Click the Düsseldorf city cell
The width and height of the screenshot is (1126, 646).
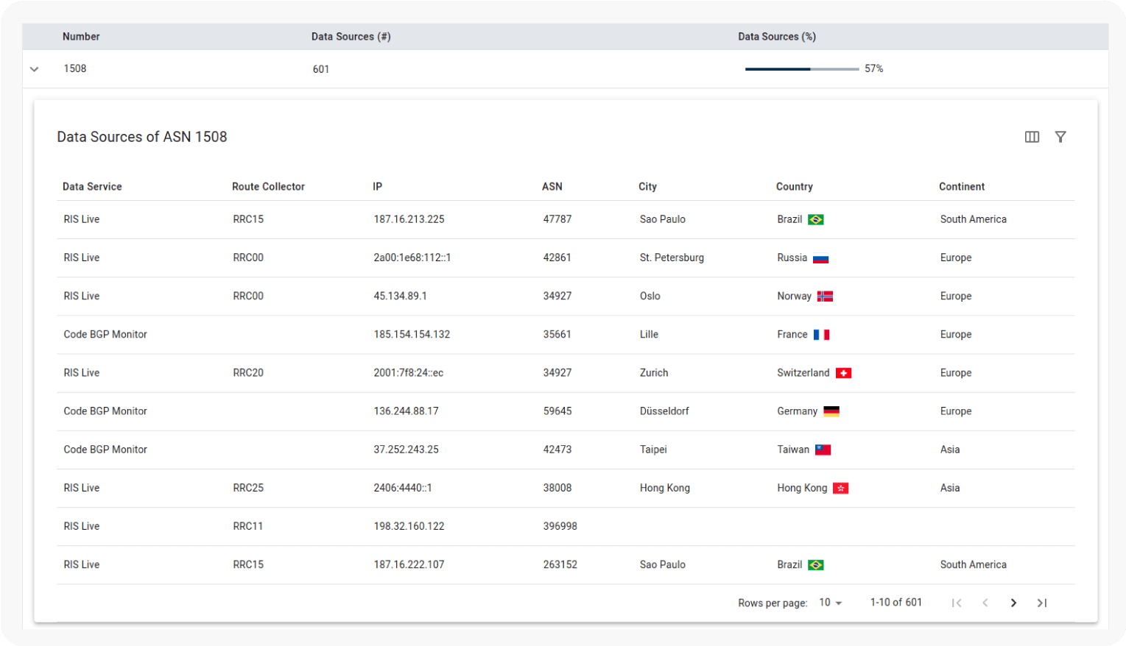point(664,411)
